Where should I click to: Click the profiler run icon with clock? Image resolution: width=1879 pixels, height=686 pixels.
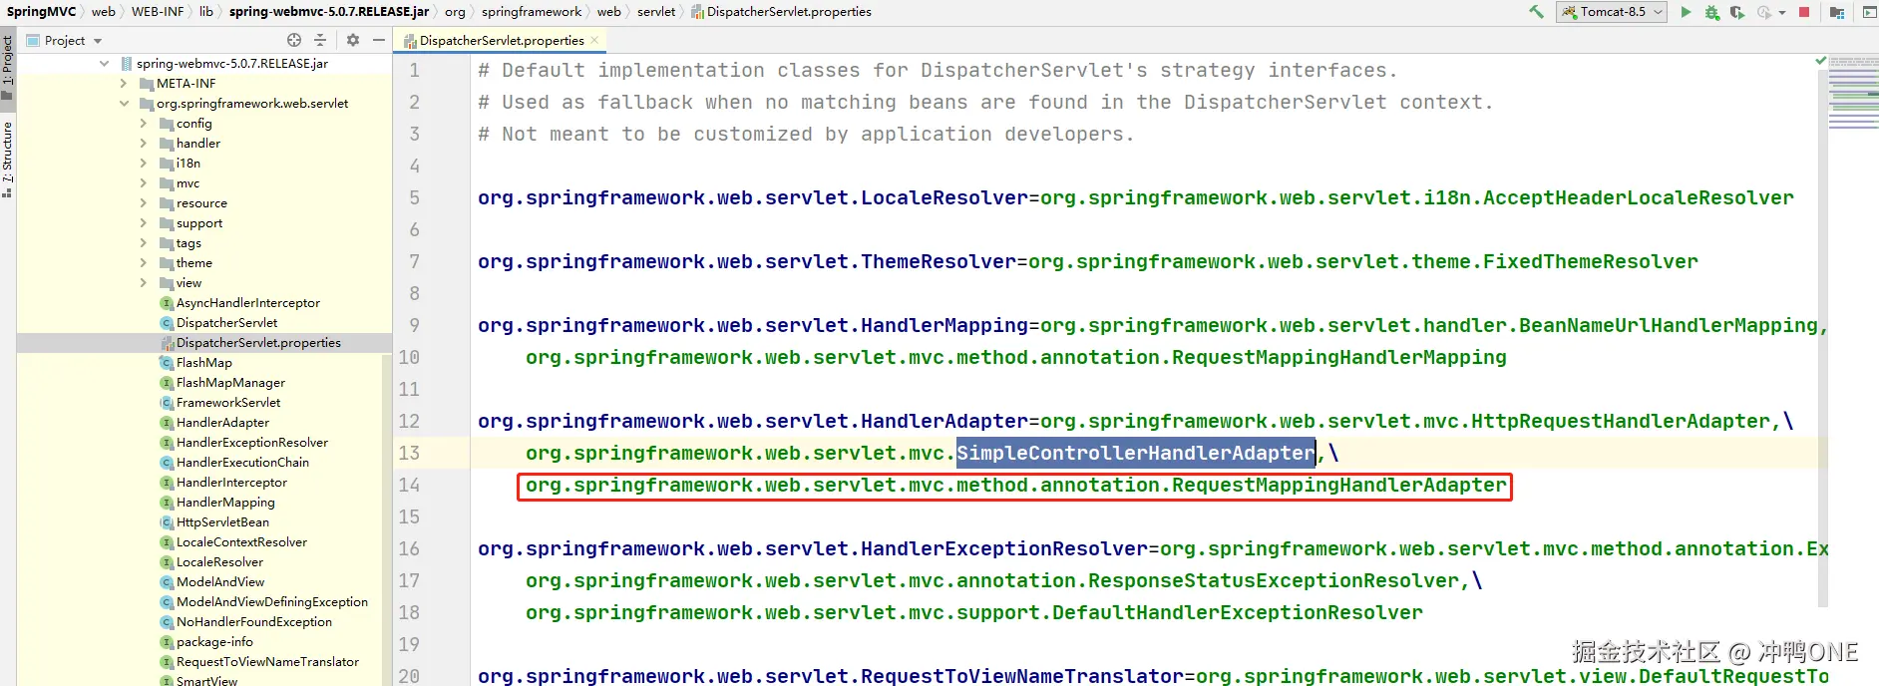click(x=1764, y=12)
